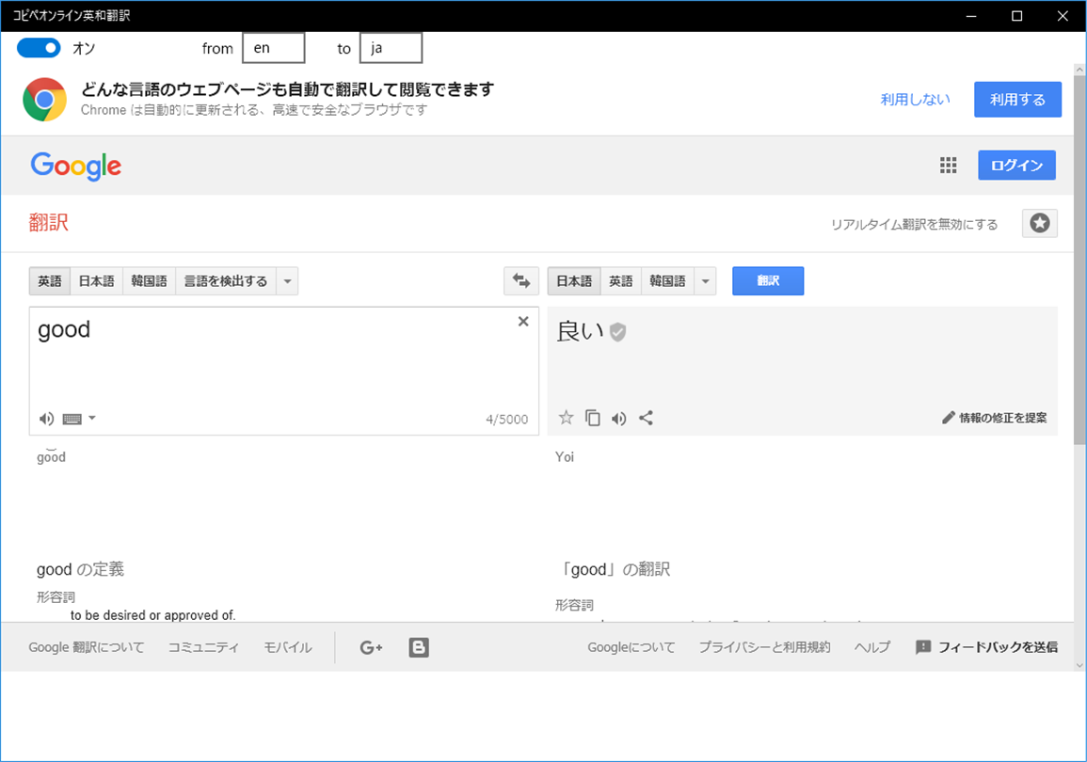This screenshot has width=1087, height=762.
Task: Send feedback via フィードバックを送信
Action: tap(987, 647)
